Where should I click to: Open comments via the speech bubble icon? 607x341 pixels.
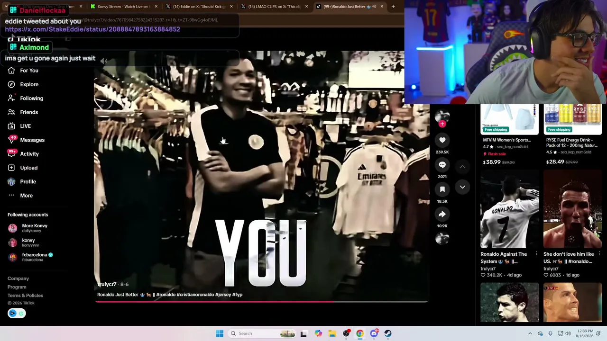[x=442, y=165]
